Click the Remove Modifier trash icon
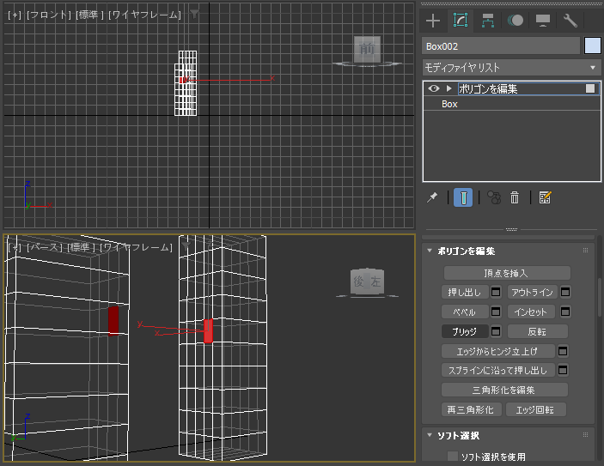Screen dimensions: 604x466 tap(515, 197)
